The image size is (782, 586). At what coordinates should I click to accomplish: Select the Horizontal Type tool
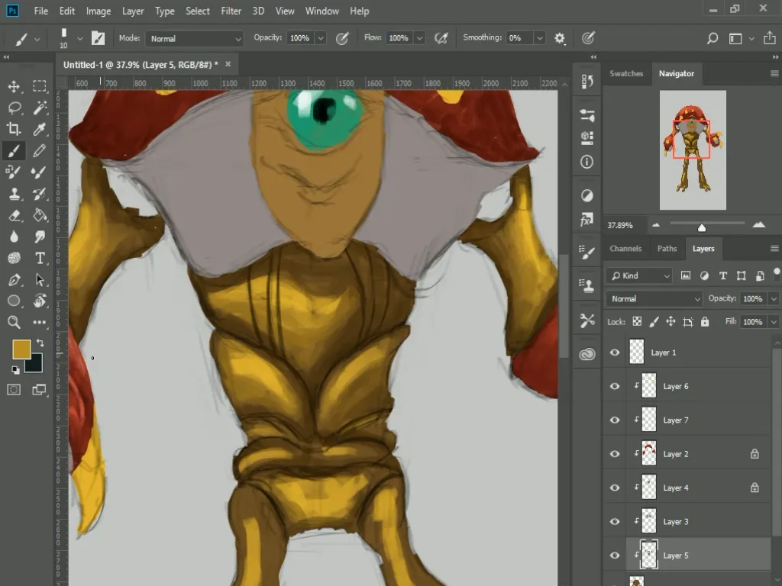point(40,258)
